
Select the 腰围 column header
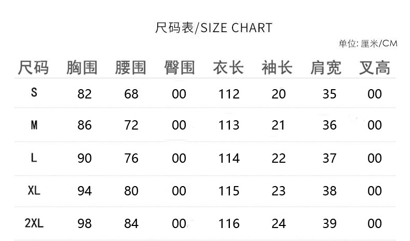(131, 68)
